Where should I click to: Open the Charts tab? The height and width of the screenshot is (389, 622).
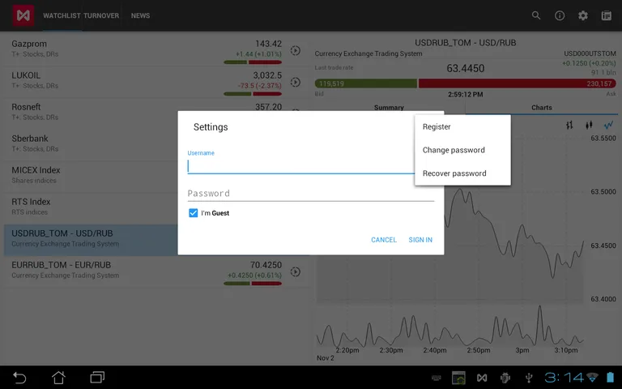coord(542,108)
